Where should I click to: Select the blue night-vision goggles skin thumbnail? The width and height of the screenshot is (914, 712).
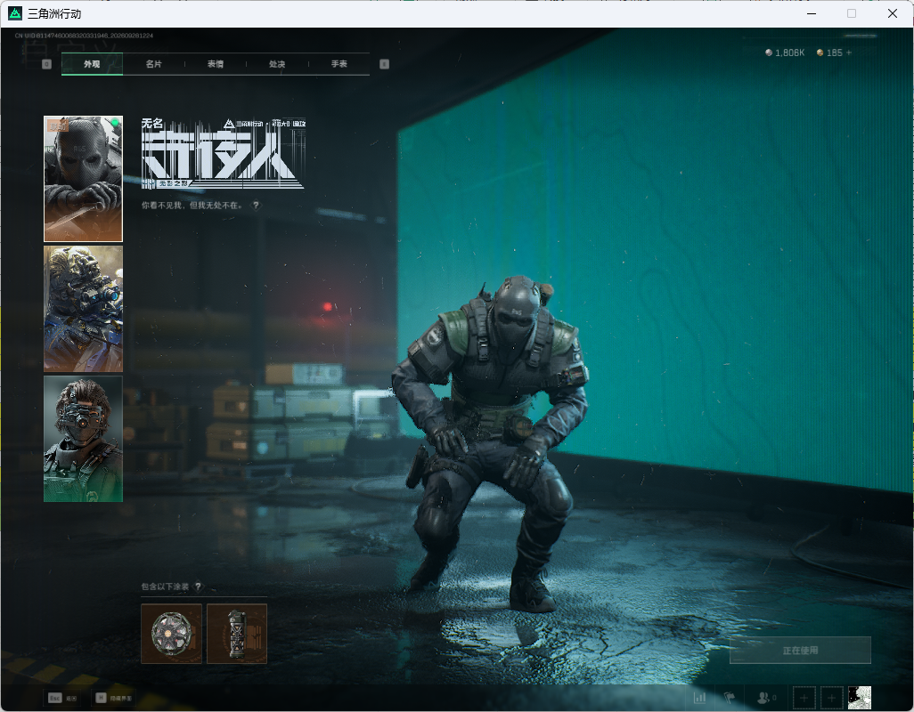pos(84,309)
